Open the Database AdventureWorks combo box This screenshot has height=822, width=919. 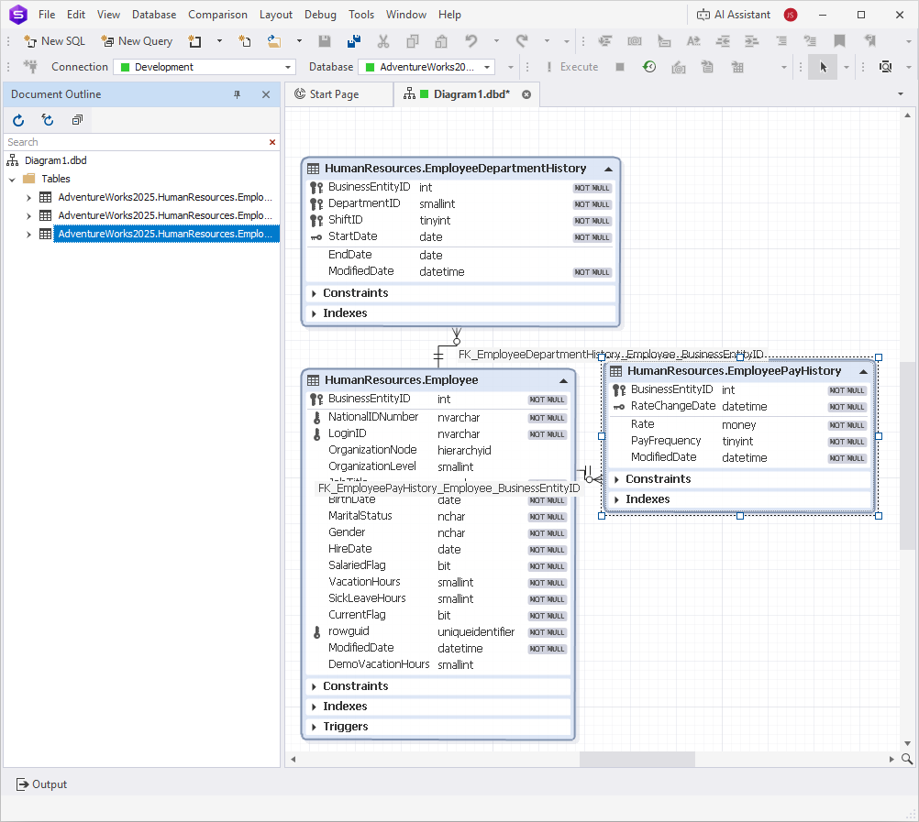(x=426, y=67)
